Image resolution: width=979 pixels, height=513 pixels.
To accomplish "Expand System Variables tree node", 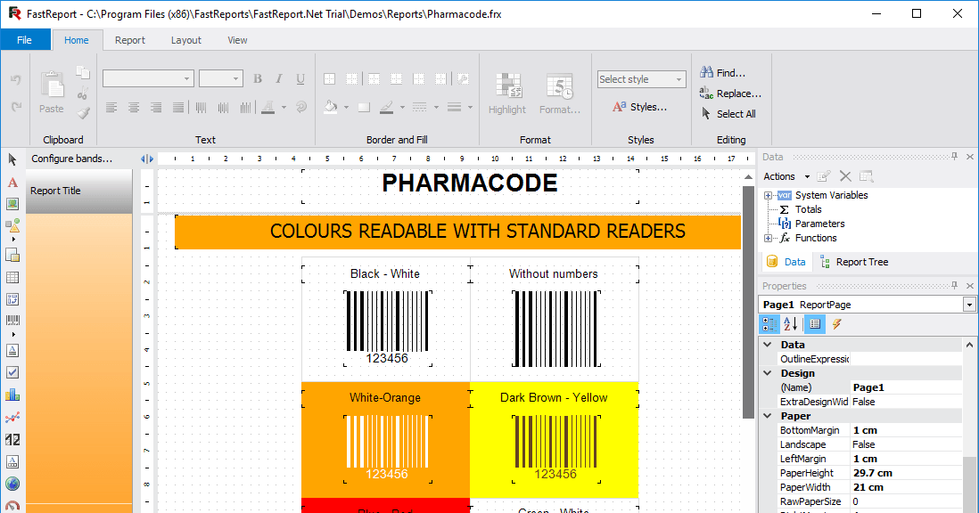I will 768,195.
